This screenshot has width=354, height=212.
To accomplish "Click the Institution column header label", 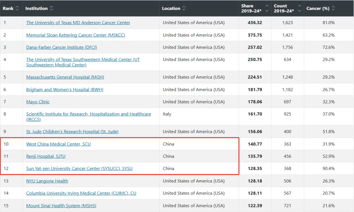I will point(37,8).
